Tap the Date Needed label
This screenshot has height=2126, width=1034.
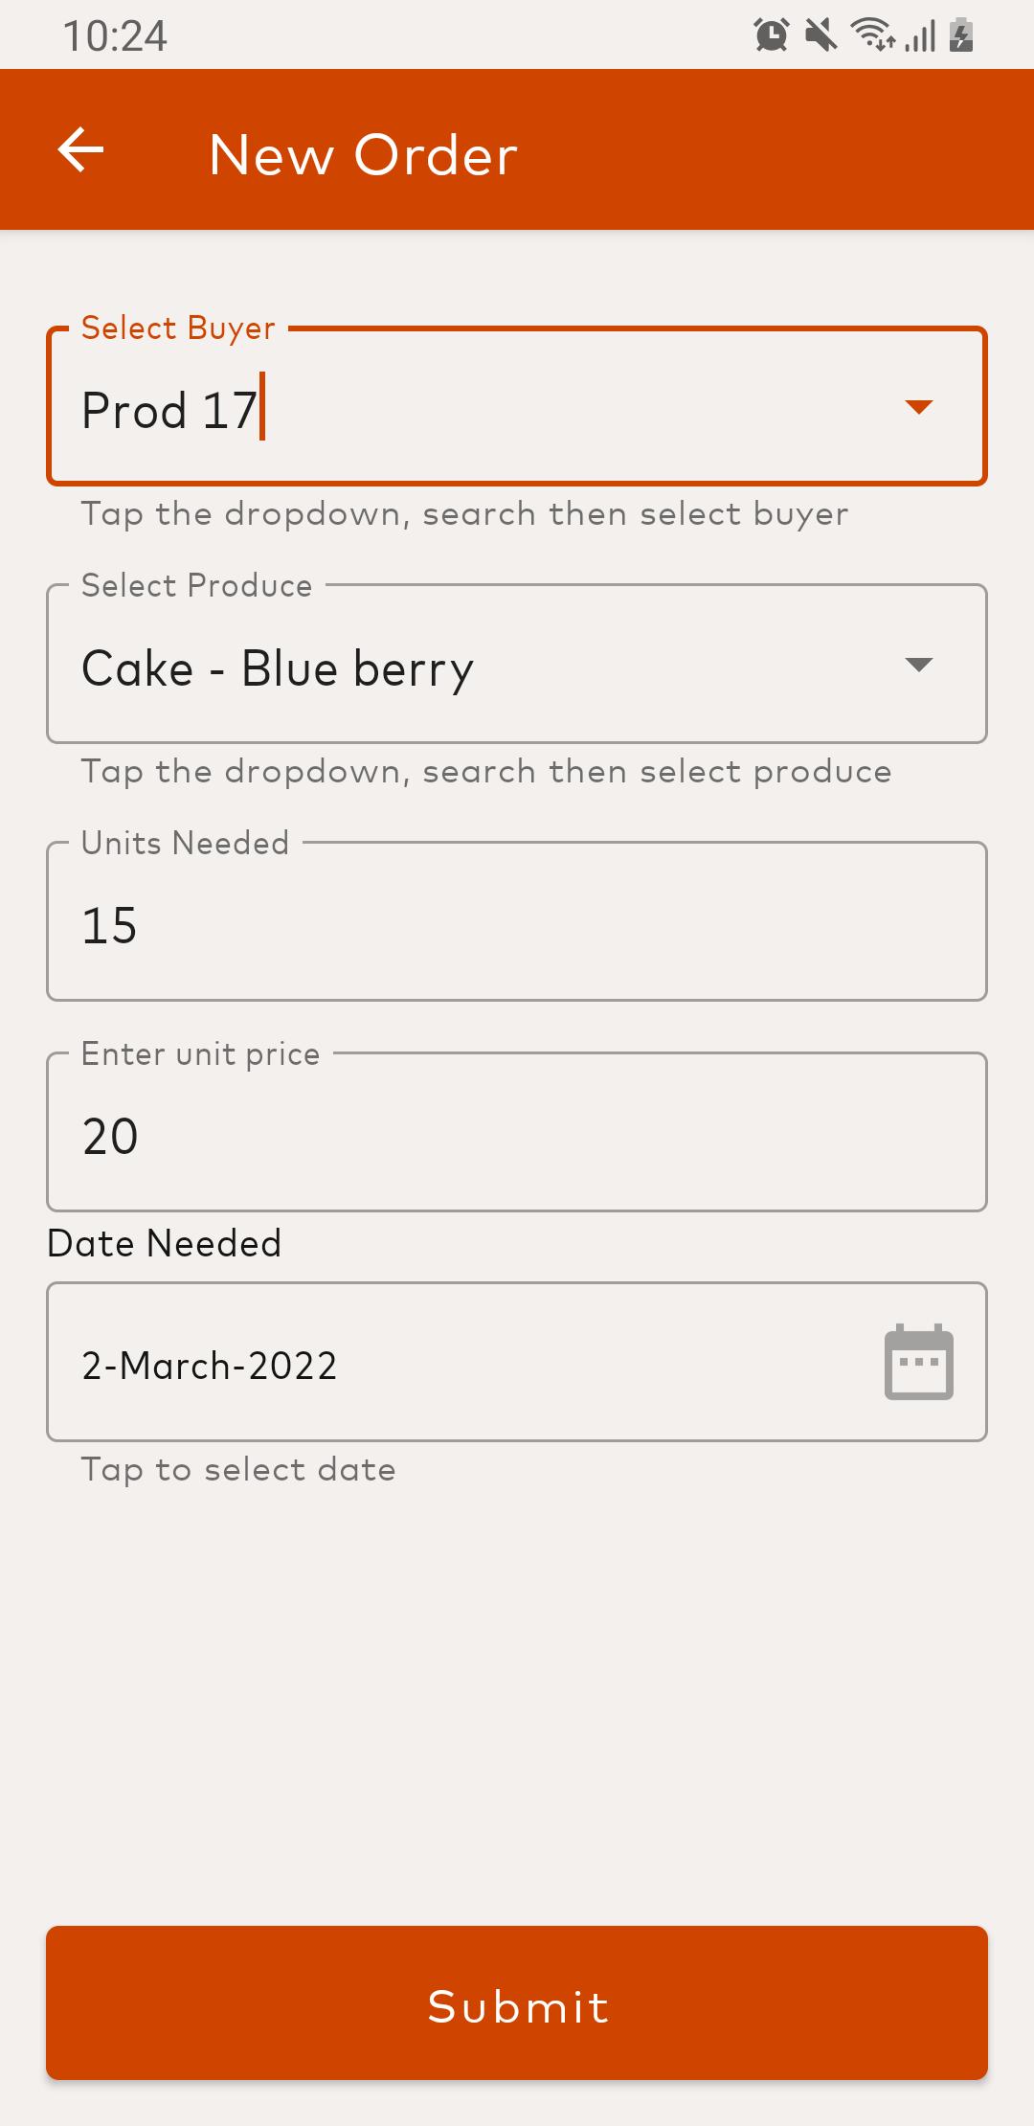click(165, 1243)
